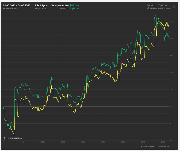Screen dimensions: 180x151
Task: Click the 'Активен 6ч 38м' active time text
Action: (10, 8)
